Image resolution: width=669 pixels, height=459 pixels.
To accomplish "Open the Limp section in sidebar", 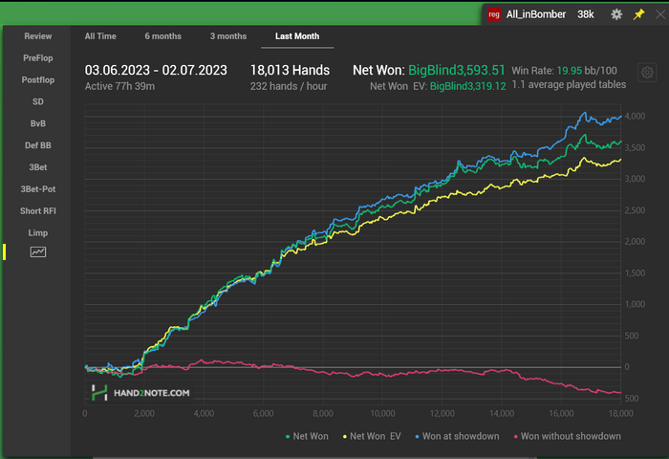I will coord(38,232).
